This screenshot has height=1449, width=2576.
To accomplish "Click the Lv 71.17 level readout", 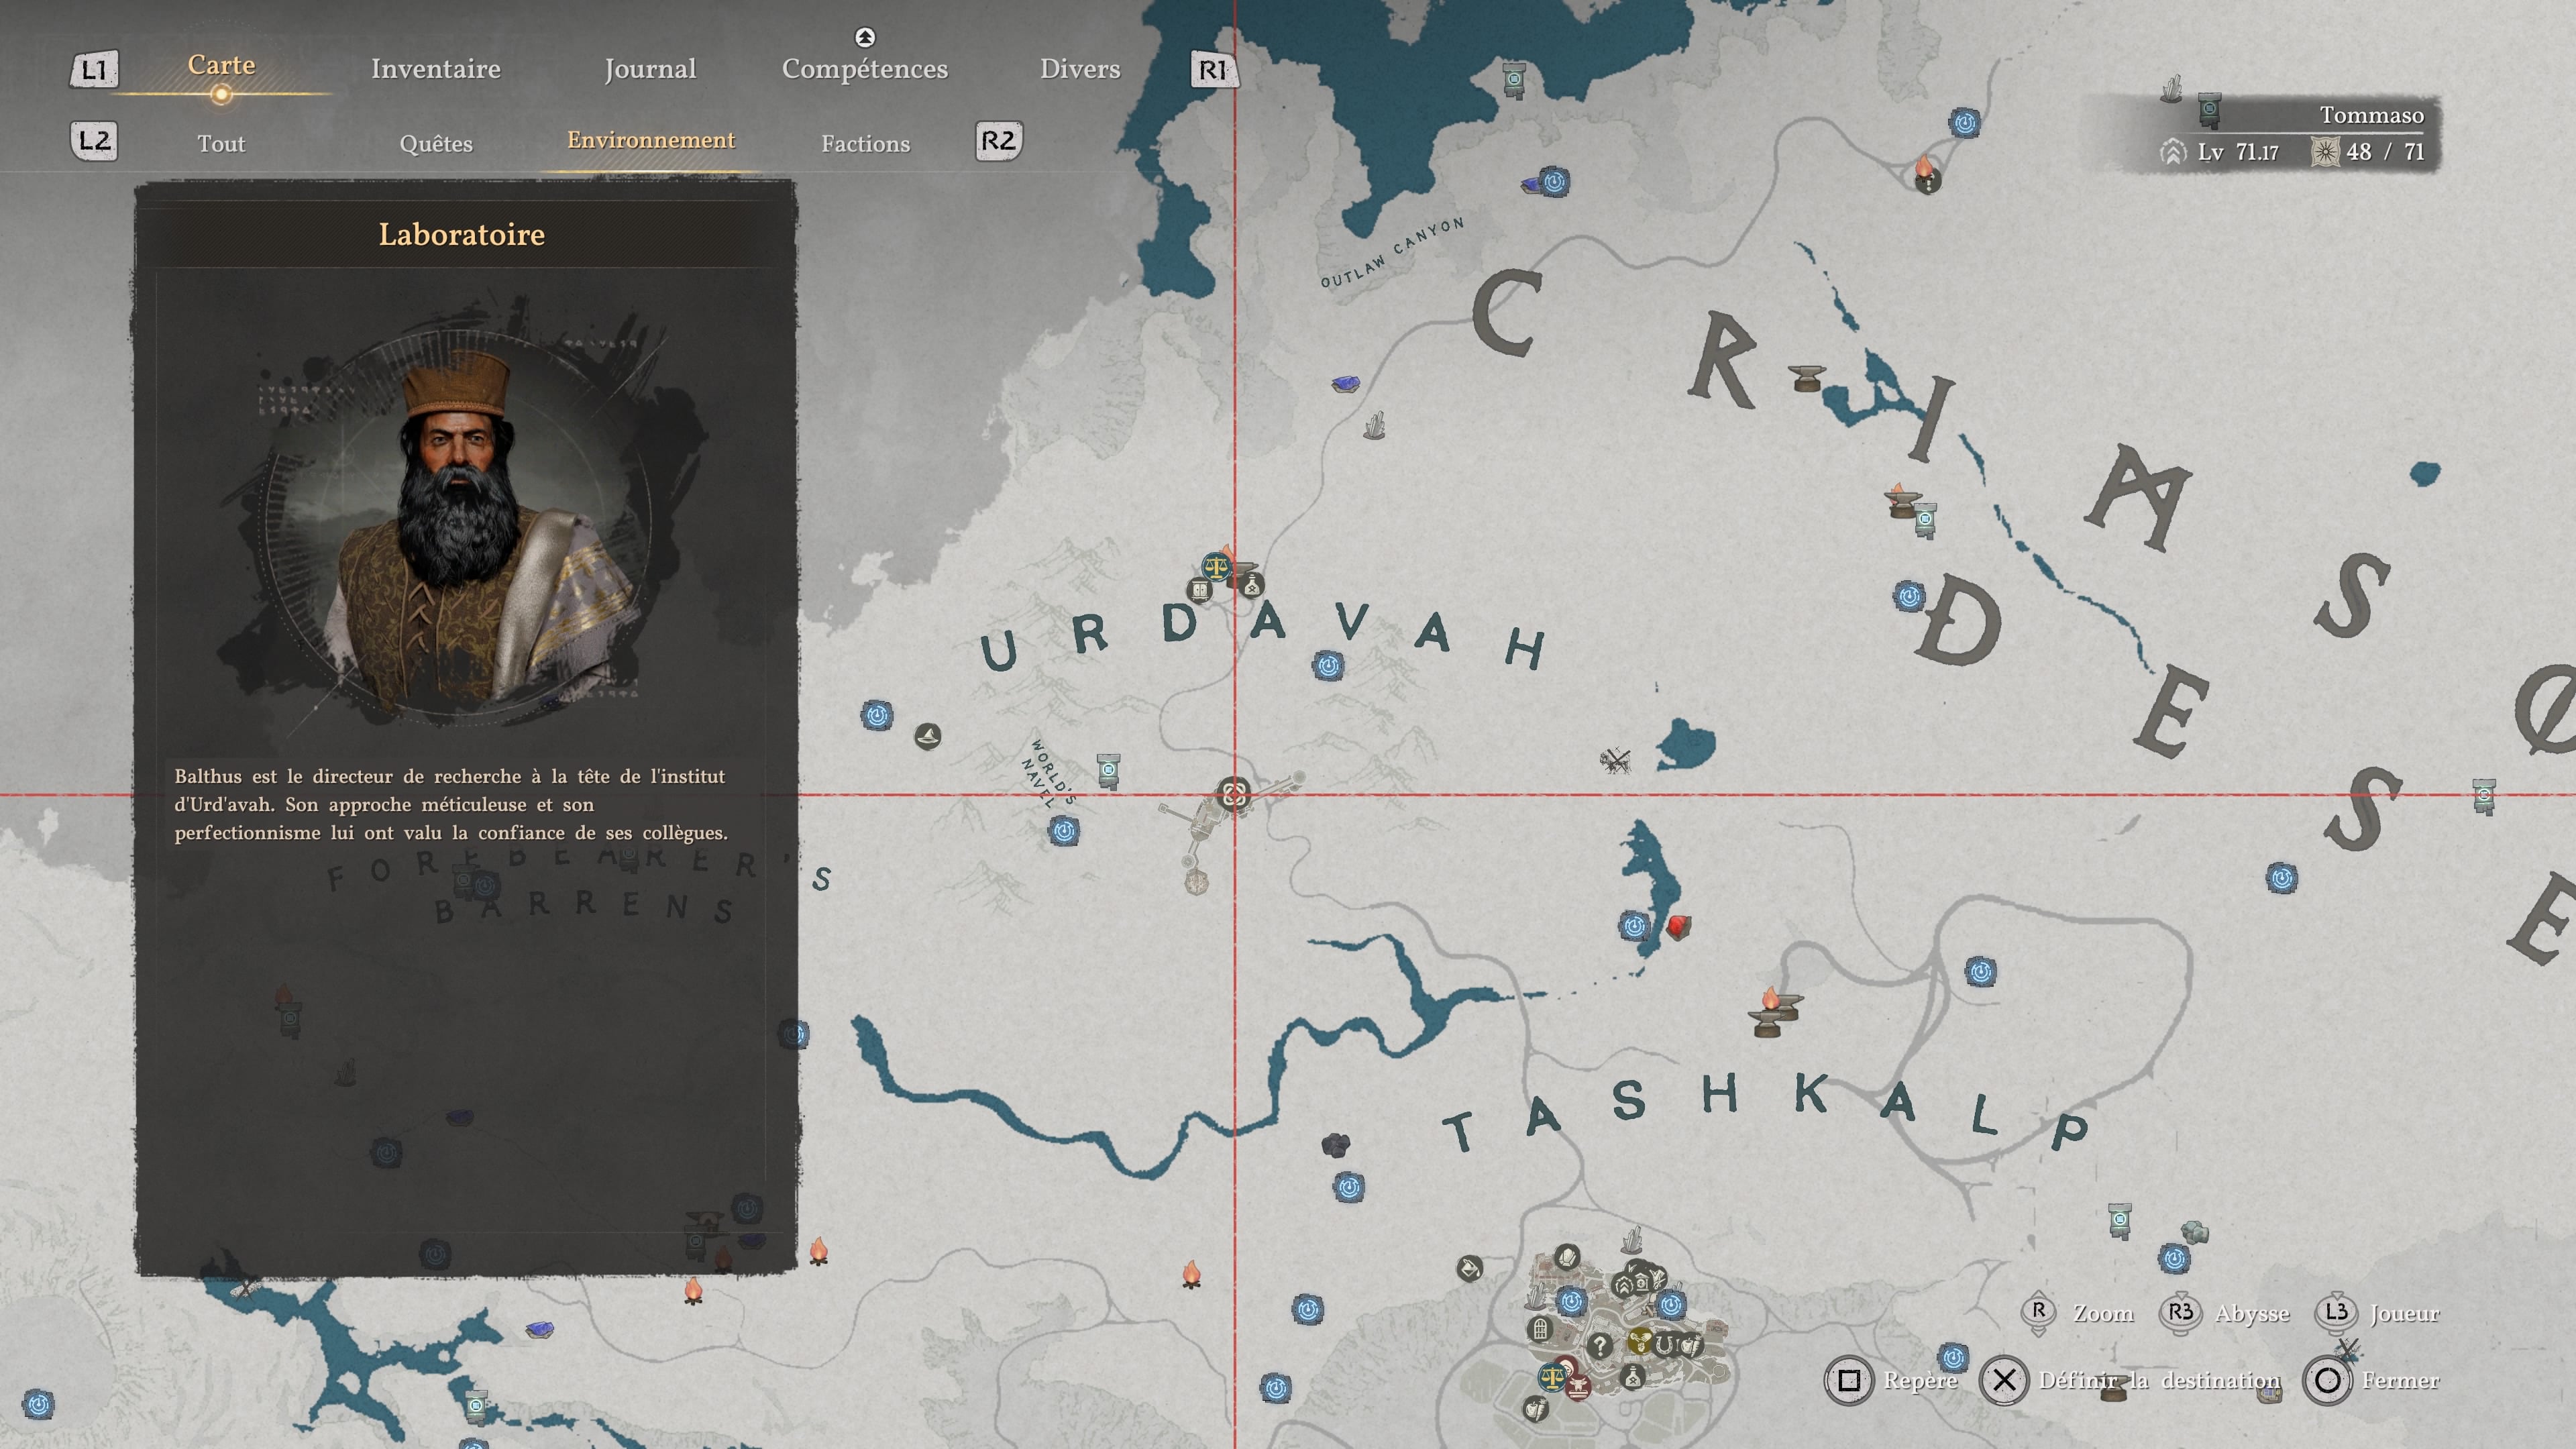I will [2238, 152].
